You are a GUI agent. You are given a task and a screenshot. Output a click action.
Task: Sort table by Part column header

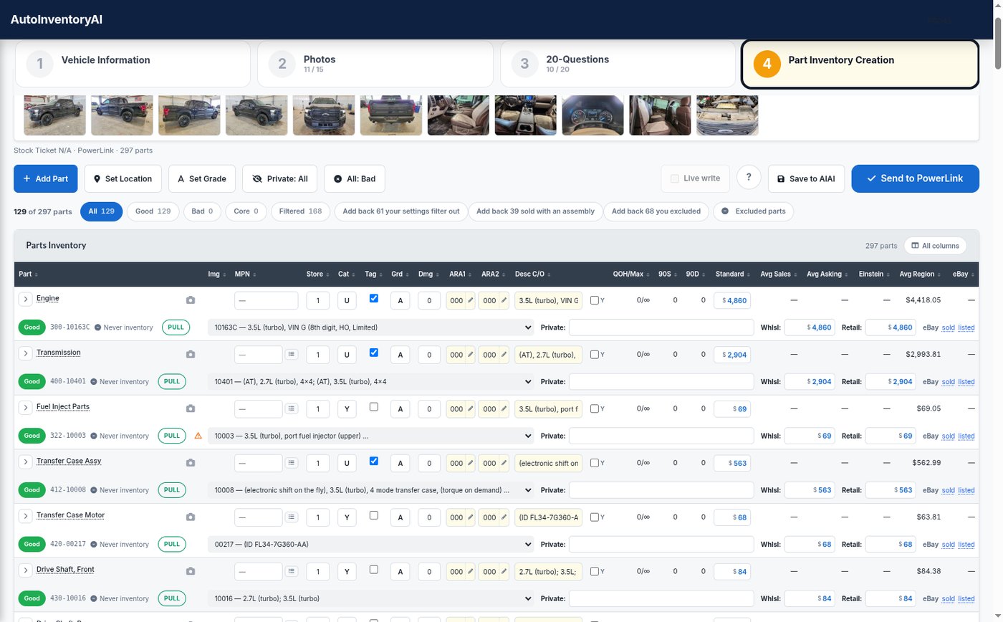coord(28,274)
